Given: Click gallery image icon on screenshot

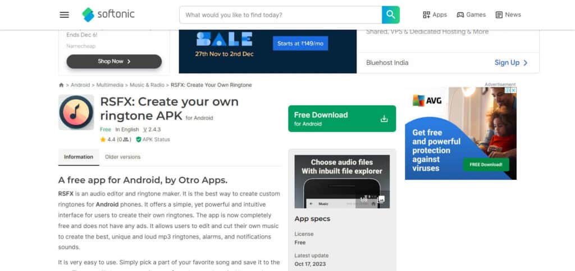Looking at the screenshot, I should pyautogui.click(x=381, y=199).
